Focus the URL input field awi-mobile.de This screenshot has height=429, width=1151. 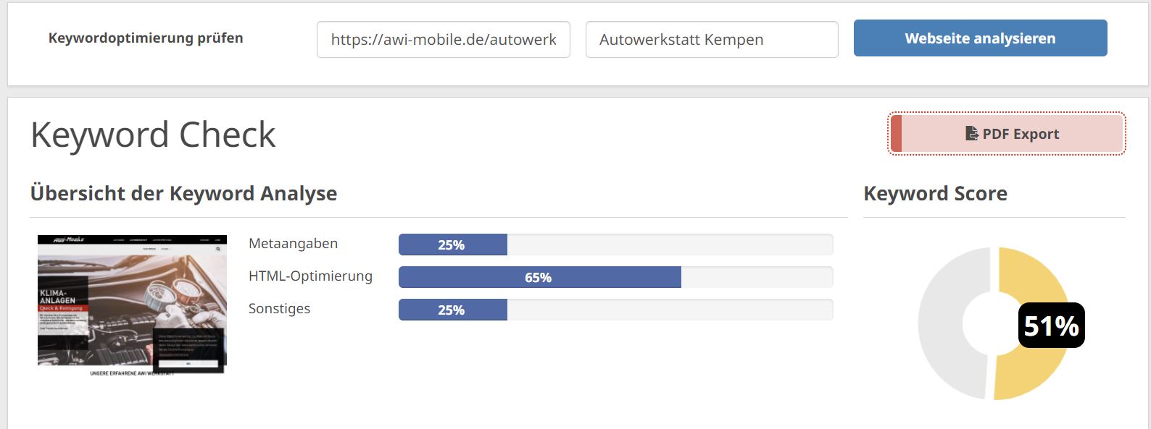tap(444, 39)
